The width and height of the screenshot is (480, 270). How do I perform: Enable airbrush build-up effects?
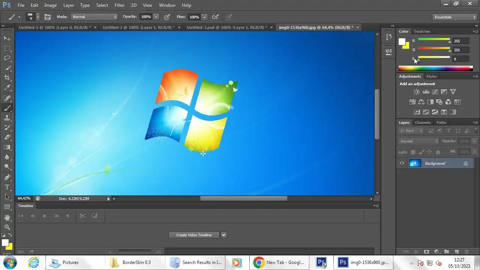pyautogui.click(x=215, y=17)
